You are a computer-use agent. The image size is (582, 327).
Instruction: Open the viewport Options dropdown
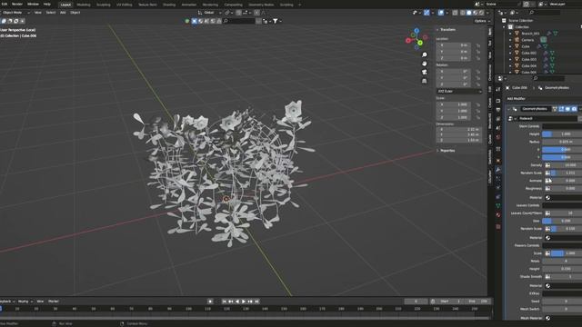click(482, 21)
